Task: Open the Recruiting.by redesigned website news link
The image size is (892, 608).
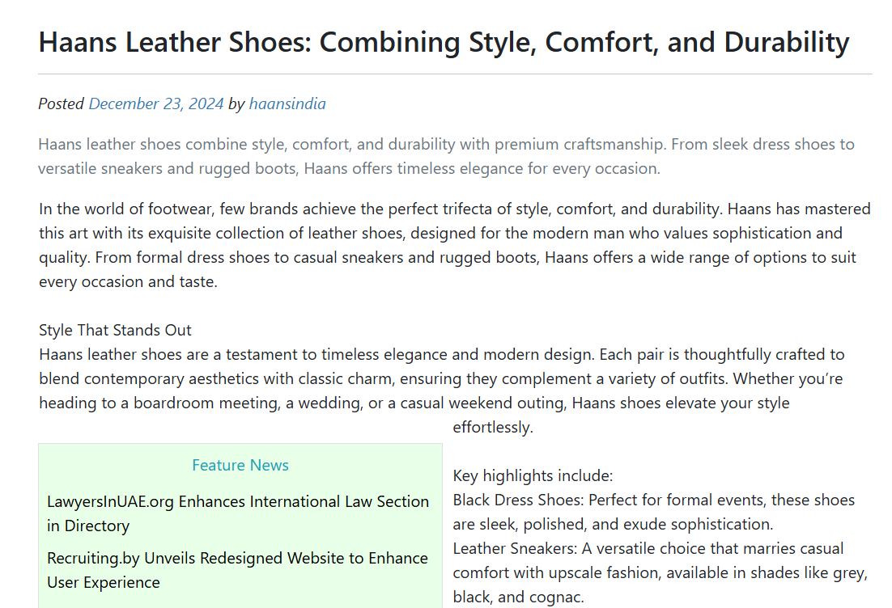Action: pyautogui.click(x=237, y=570)
